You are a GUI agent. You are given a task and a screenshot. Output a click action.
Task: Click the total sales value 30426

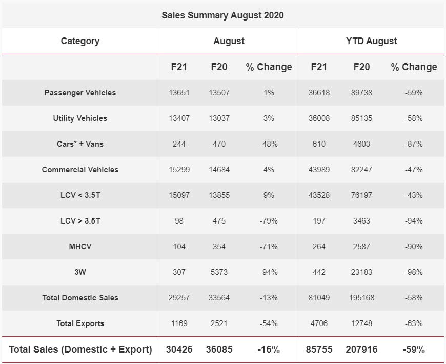tap(179, 350)
